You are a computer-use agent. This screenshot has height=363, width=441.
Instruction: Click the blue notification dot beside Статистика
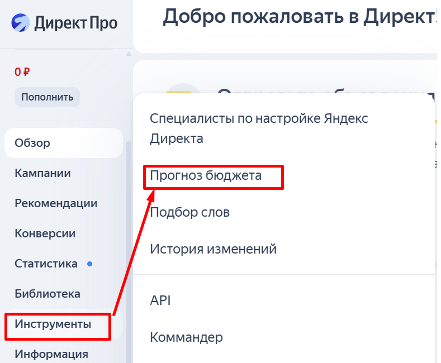[x=89, y=264]
